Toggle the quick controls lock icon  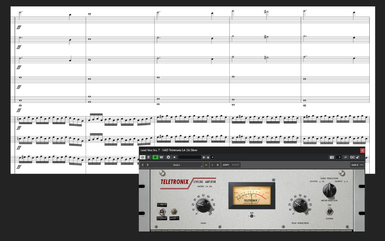[x=358, y=157]
